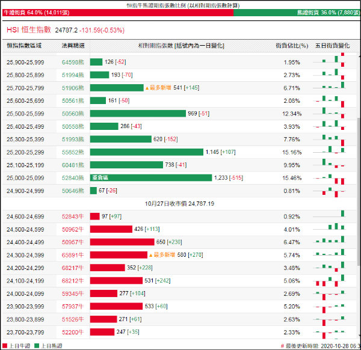Click the 五日街貨變化 column header
The image size is (361, 350).
pyautogui.click(x=332, y=46)
